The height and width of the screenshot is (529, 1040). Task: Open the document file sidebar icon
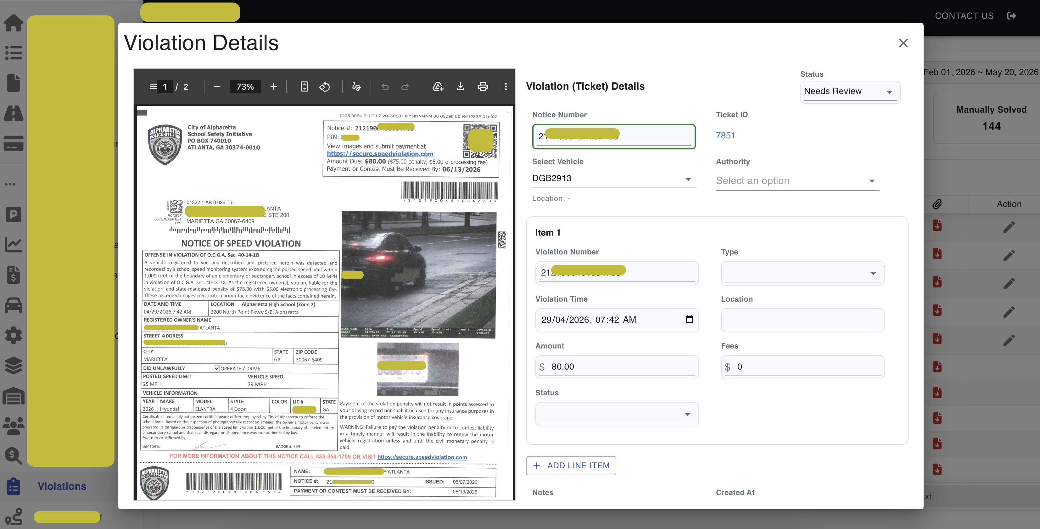[13, 83]
